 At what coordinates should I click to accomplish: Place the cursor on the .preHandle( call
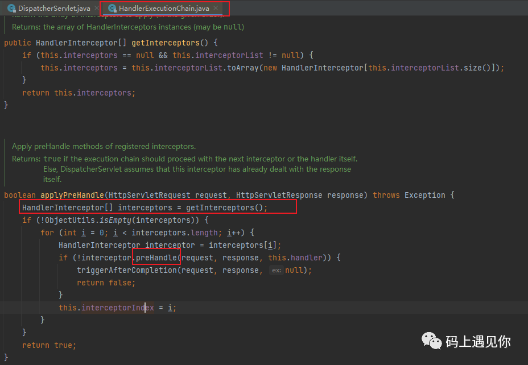pyautogui.click(x=156, y=258)
